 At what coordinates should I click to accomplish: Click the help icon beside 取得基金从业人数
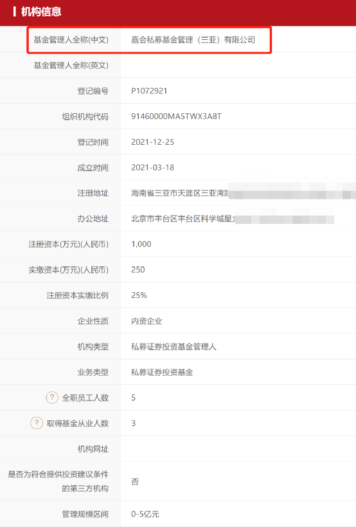coord(37,423)
